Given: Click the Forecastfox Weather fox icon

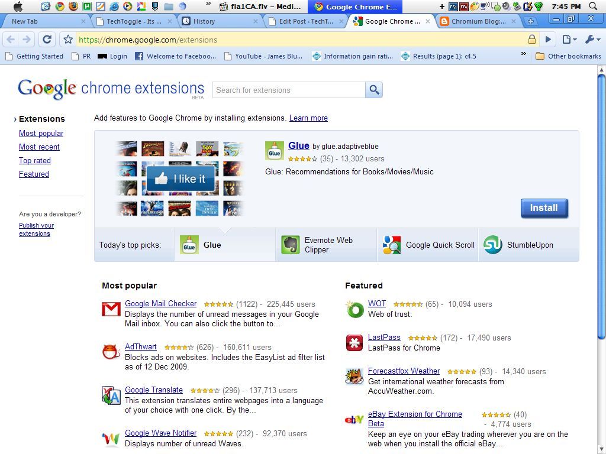Looking at the screenshot, I should (x=354, y=377).
